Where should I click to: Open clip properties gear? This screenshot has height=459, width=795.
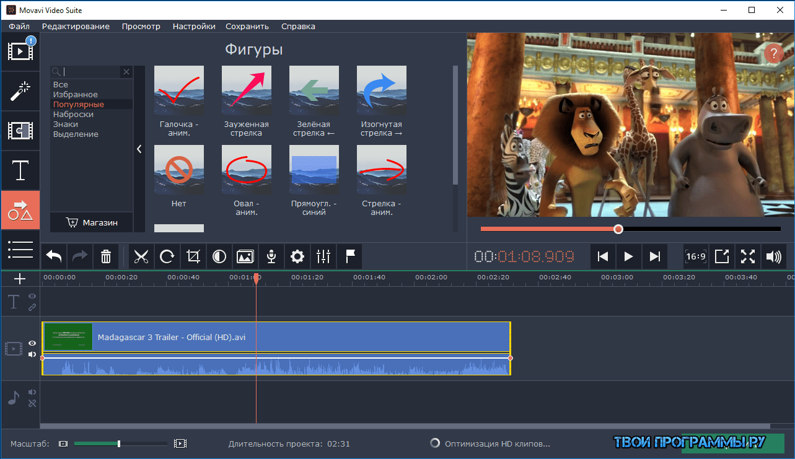pos(297,256)
